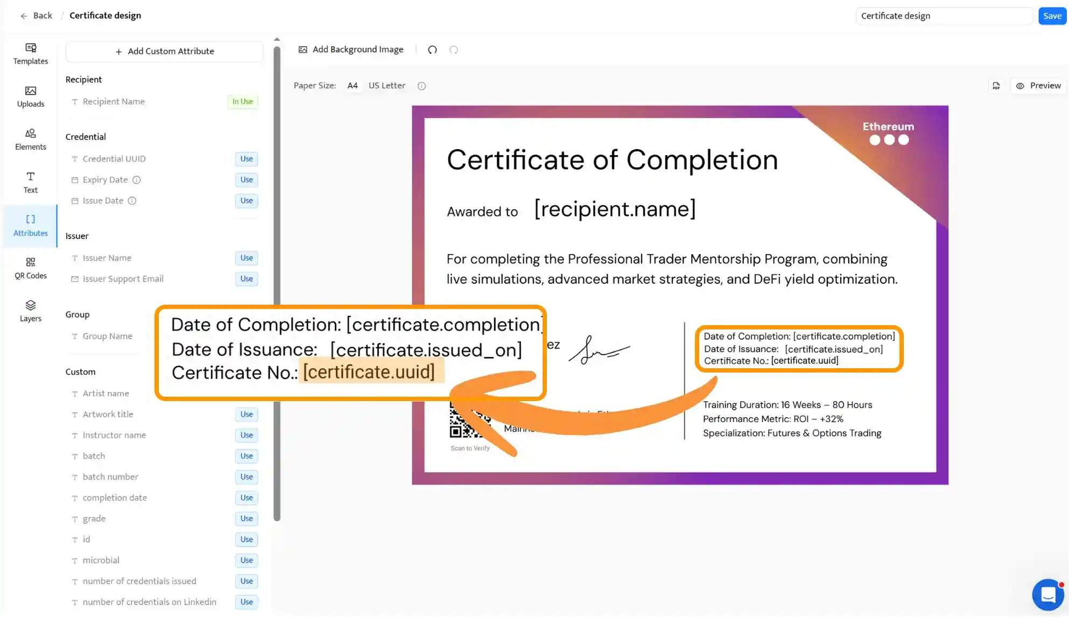This screenshot has height=618, width=1069.
Task: Select the Text tool in sidebar
Action: tap(30, 182)
